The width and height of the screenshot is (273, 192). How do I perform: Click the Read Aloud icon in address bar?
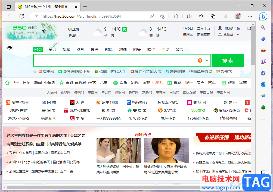click(152, 16)
